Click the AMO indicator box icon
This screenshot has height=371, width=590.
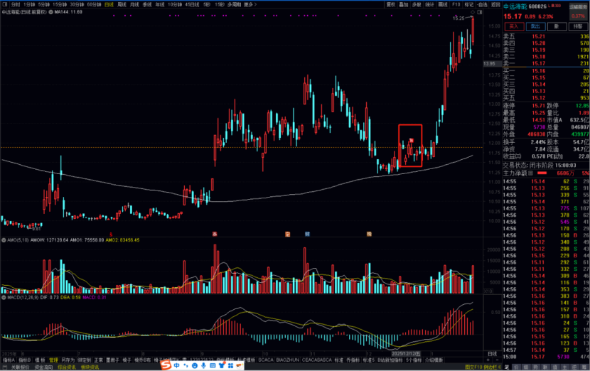(4, 240)
